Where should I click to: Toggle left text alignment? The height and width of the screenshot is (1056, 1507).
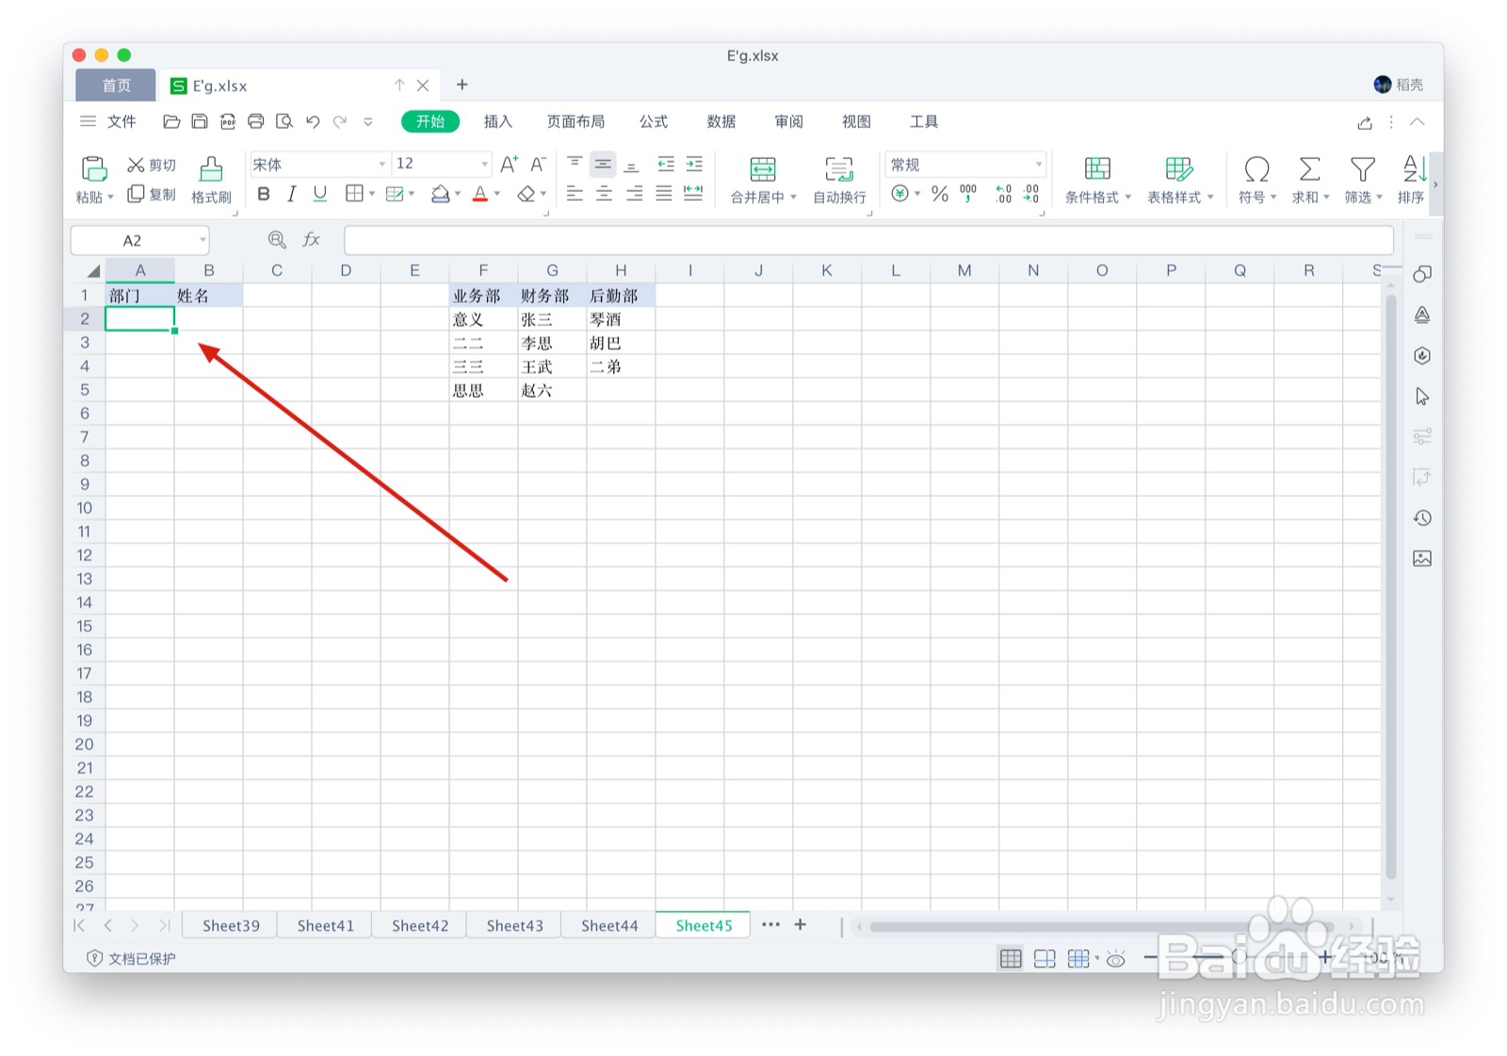pos(575,194)
